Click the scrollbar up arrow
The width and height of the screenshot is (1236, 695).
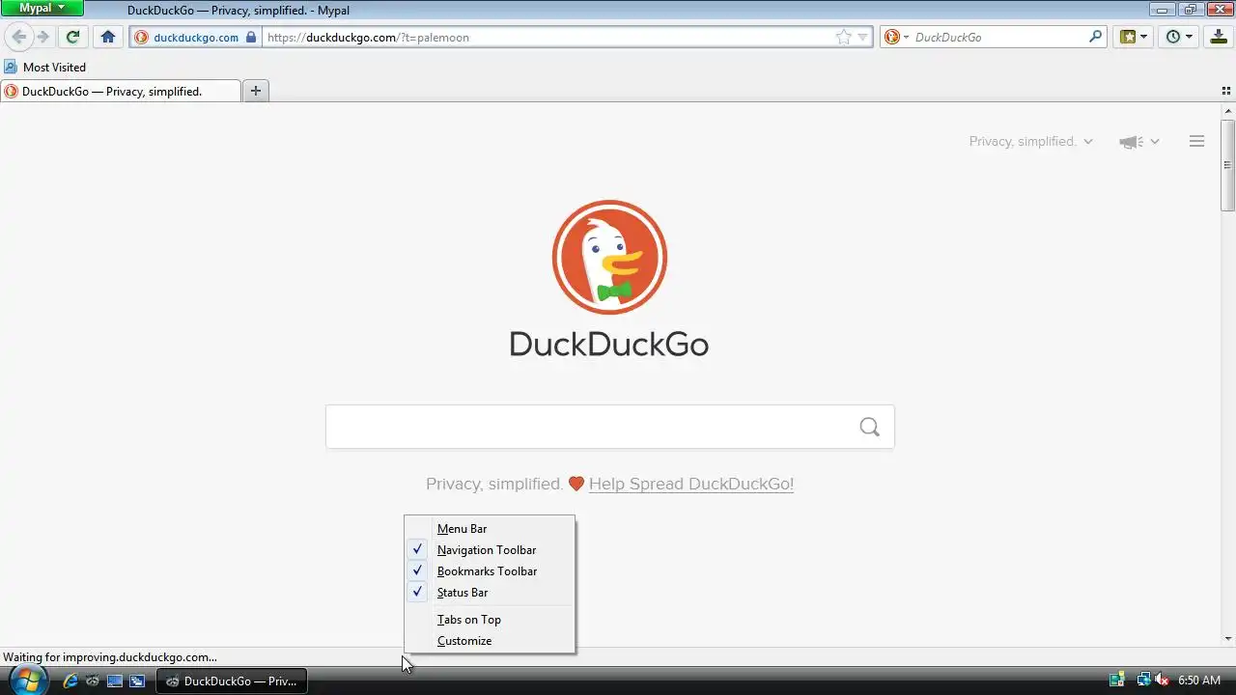tap(1228, 111)
